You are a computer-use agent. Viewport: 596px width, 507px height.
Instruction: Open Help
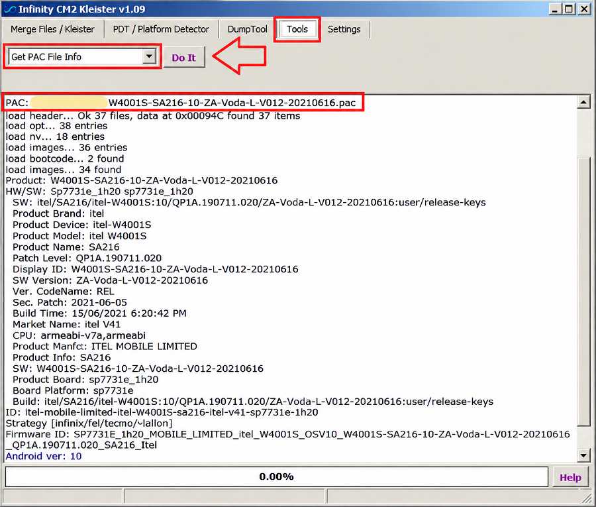[570, 477]
